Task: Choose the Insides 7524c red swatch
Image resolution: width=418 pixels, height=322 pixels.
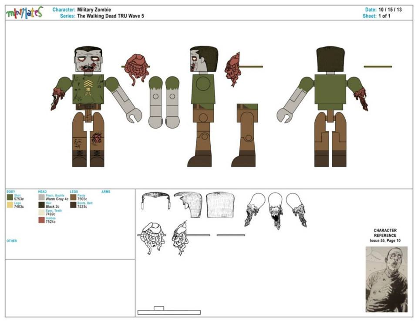Action: (41, 220)
